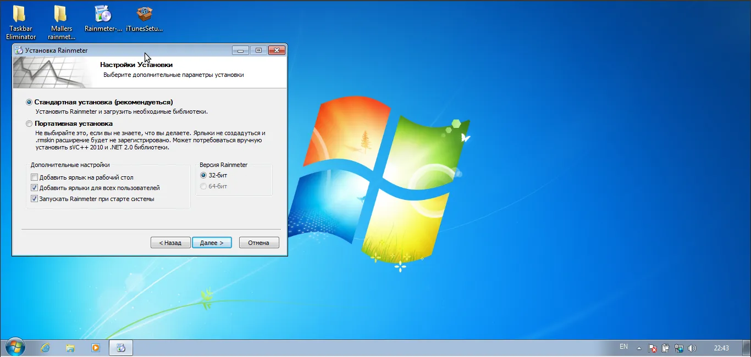This screenshot has width=751, height=357.
Task: Click the Rainmeter icon in installer title bar
Action: [19, 51]
